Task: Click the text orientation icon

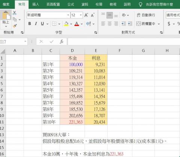Action: (124, 15)
